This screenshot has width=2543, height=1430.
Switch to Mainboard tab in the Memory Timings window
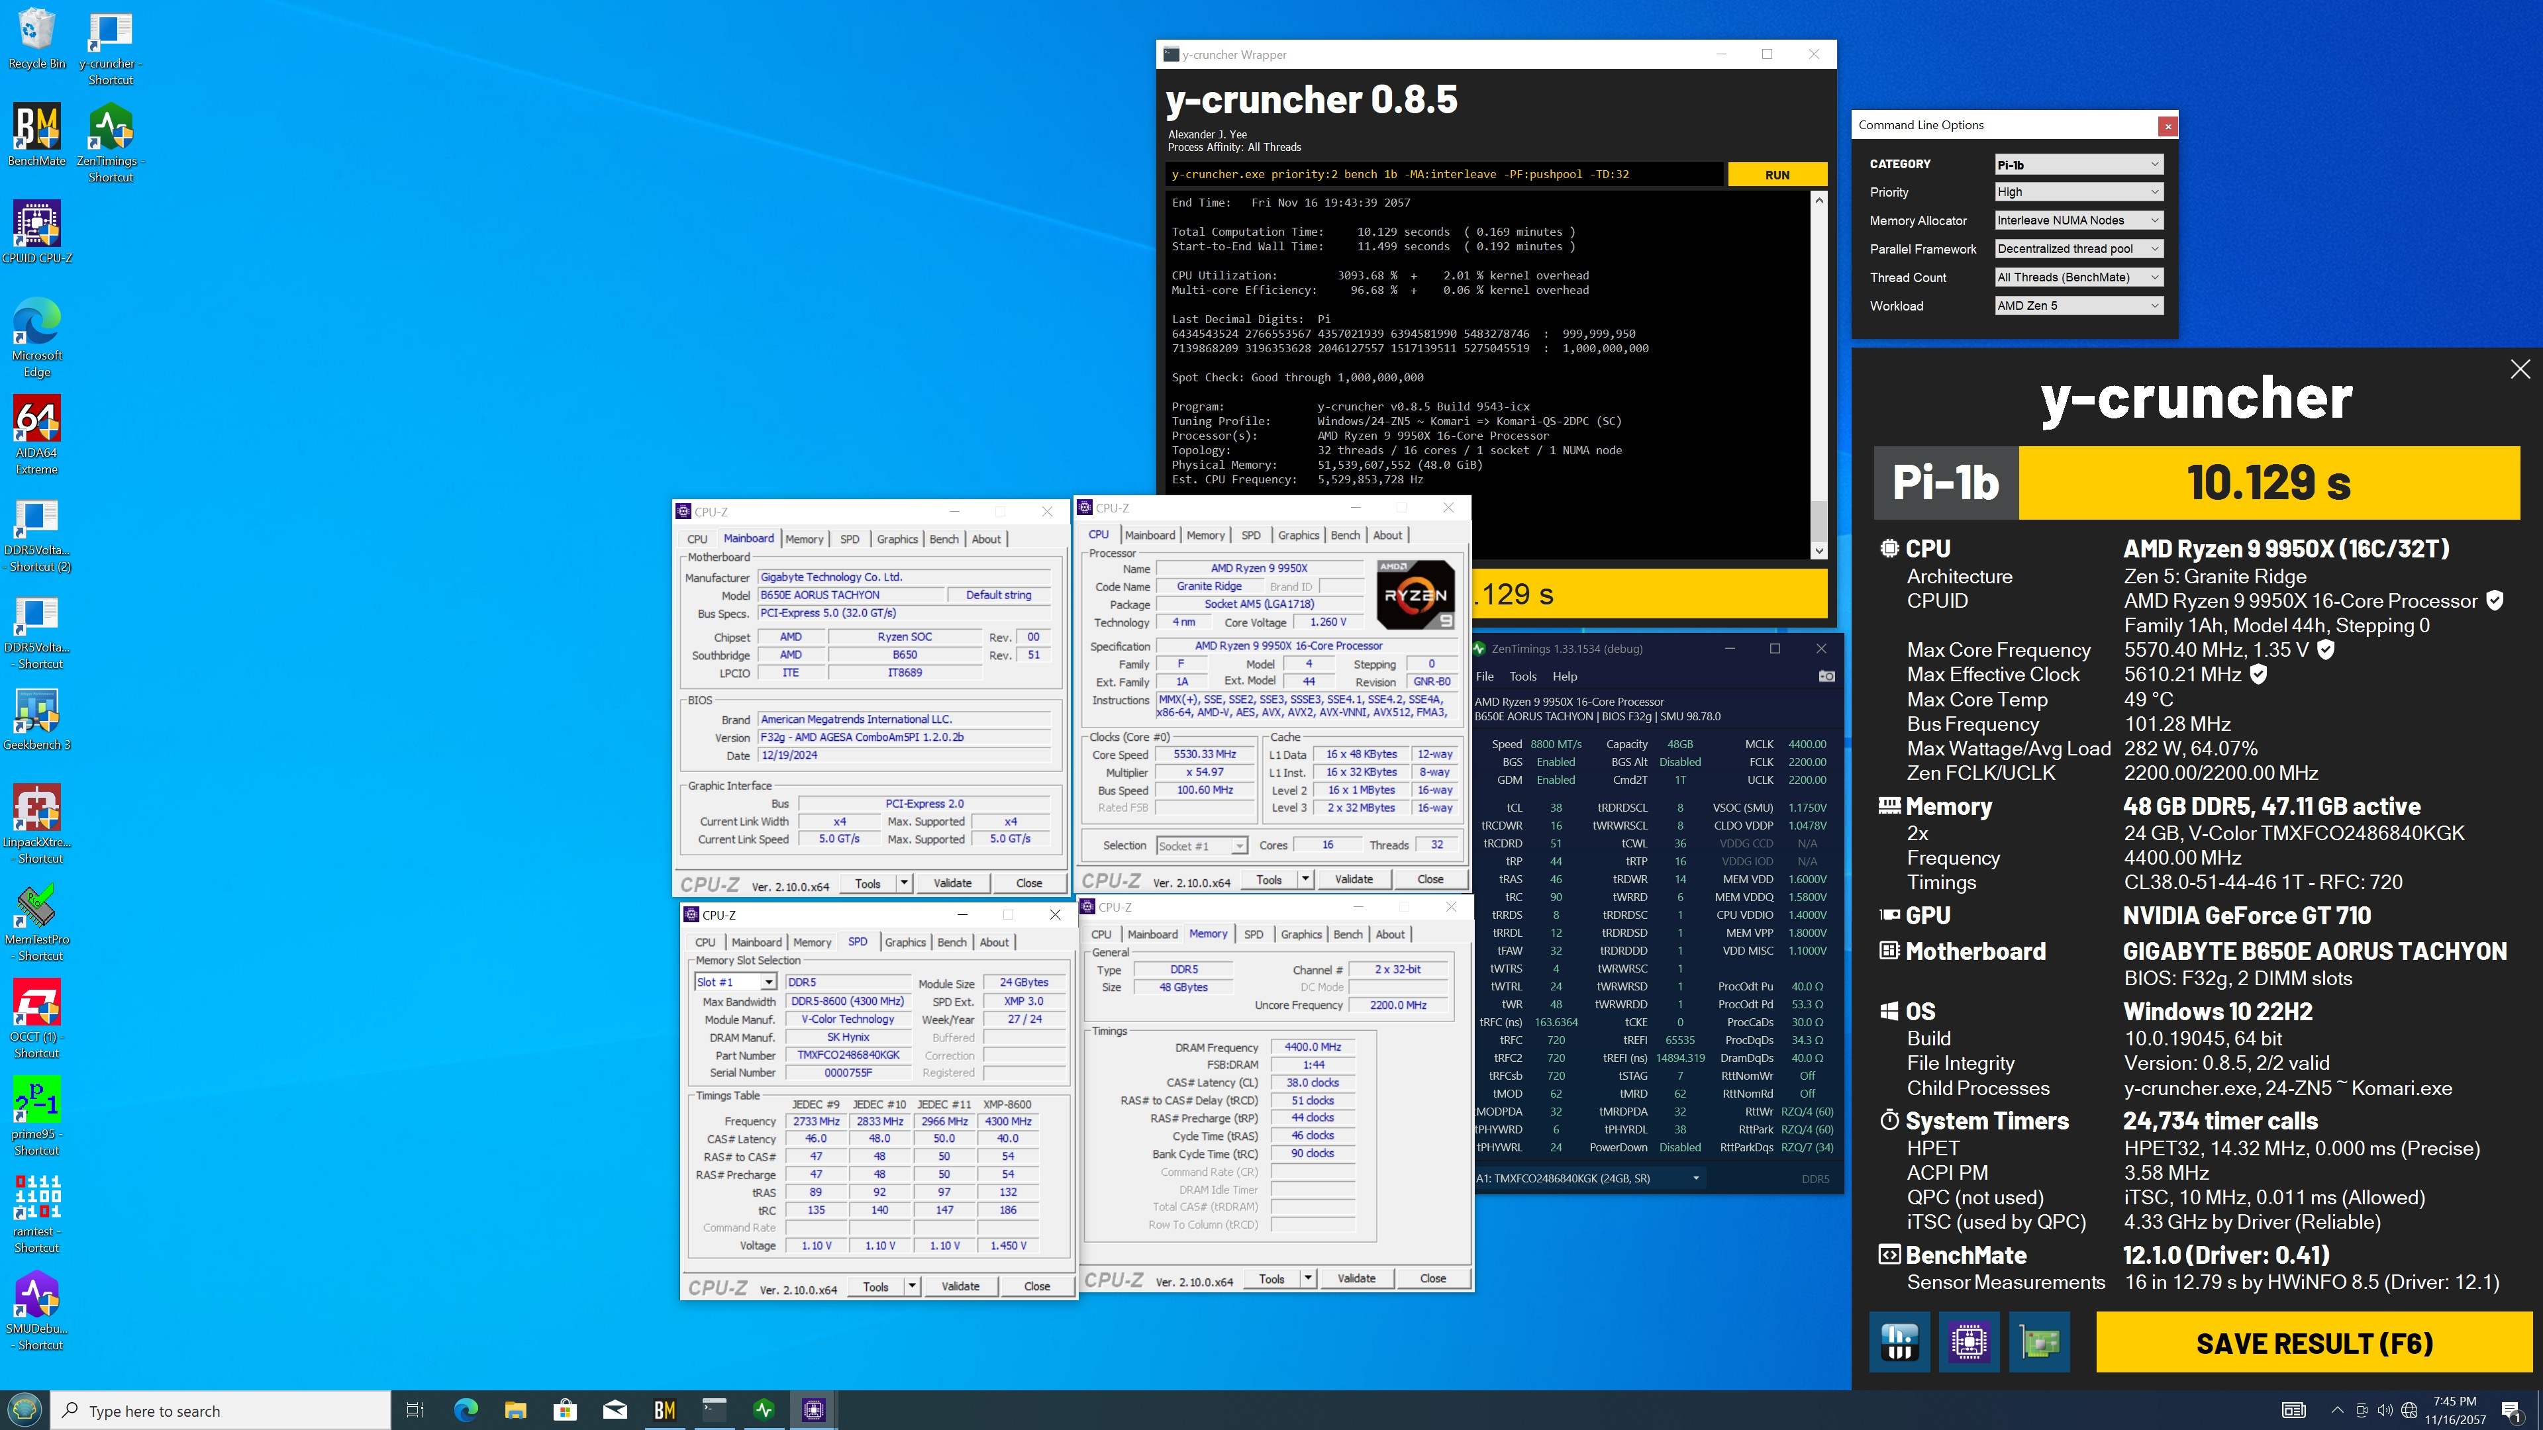tap(1152, 935)
